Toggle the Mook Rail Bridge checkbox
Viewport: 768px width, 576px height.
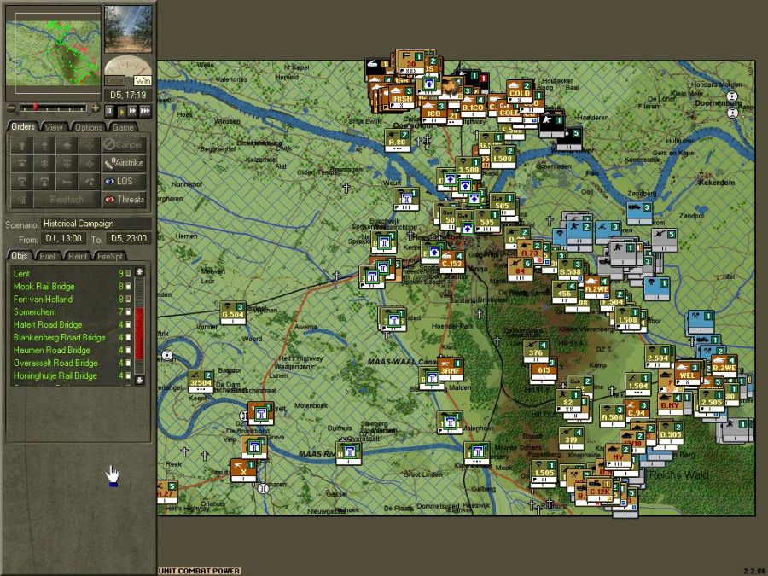click(x=128, y=286)
